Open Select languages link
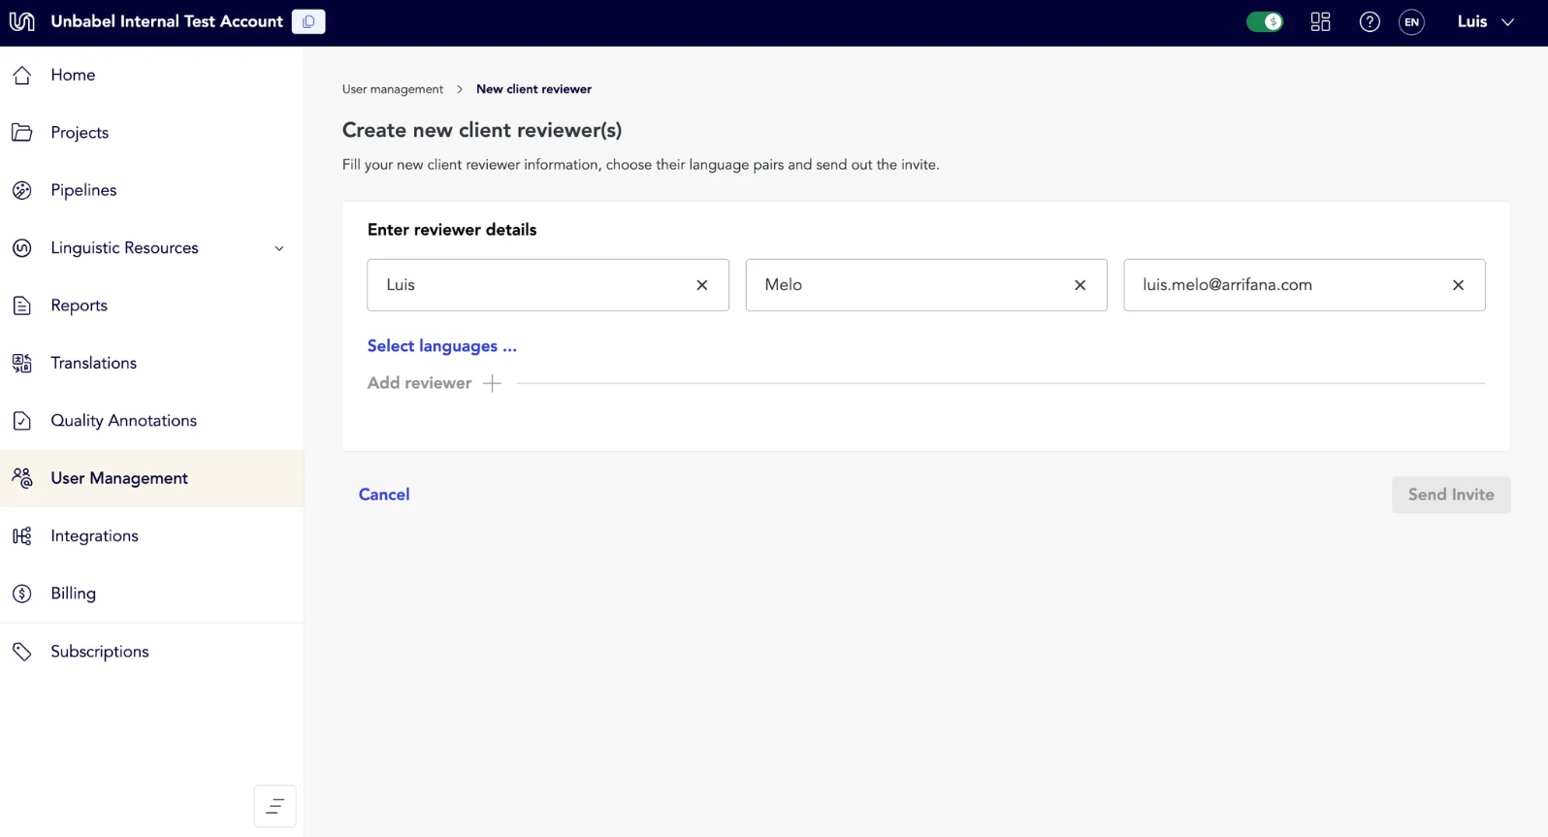The image size is (1548, 837). tap(442, 346)
